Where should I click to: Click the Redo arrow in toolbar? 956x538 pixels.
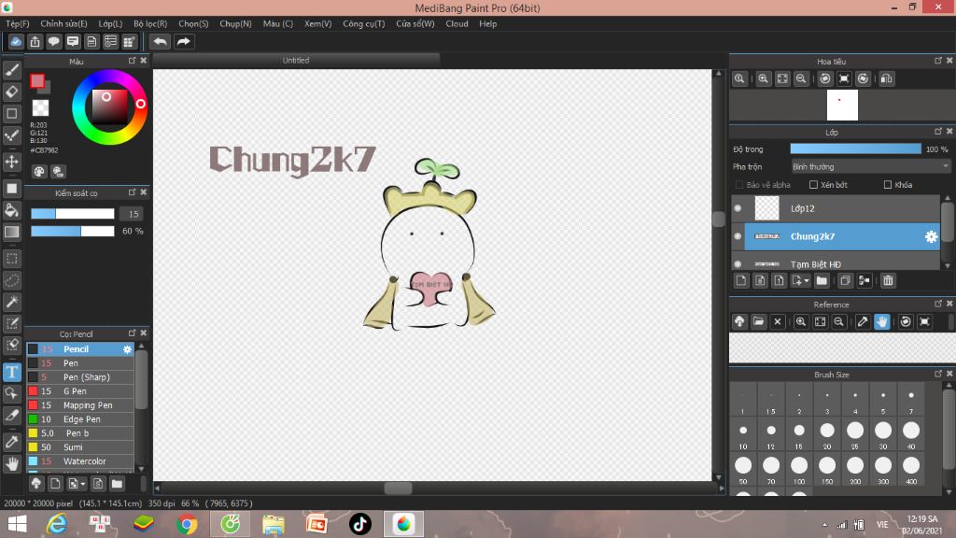183,41
